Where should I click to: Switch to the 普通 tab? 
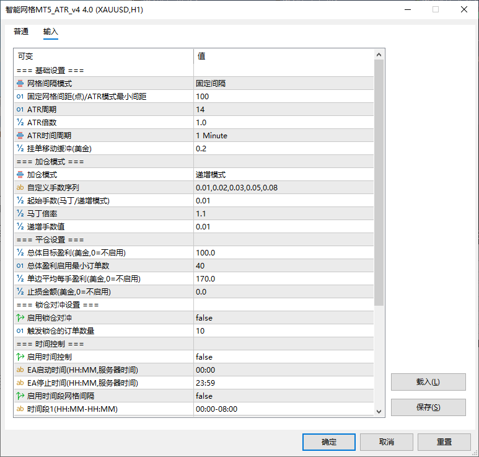pyautogui.click(x=21, y=32)
